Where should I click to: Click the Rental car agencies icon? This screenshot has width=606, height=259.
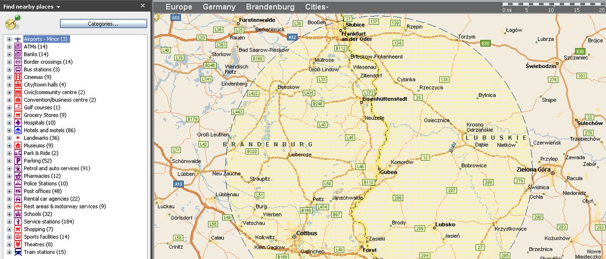(18, 199)
